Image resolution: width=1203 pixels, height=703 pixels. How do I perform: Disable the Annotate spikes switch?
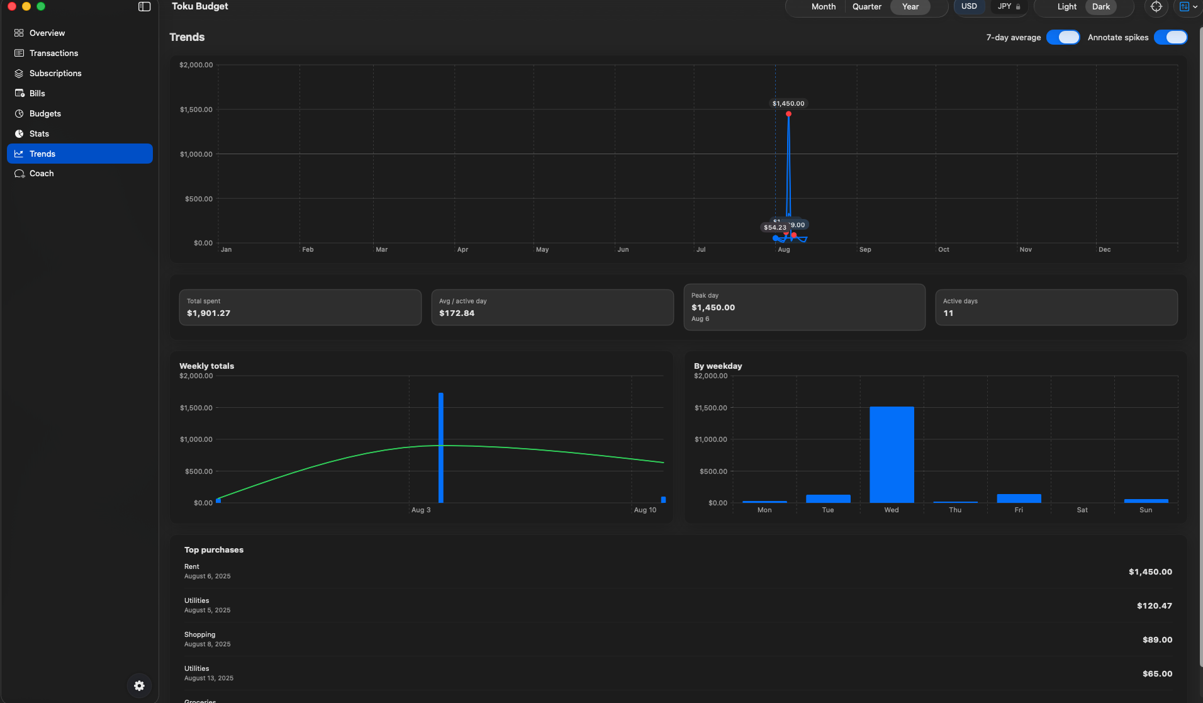(1170, 37)
